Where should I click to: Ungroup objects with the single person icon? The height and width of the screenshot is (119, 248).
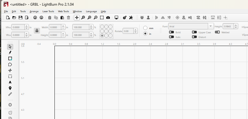148,18
